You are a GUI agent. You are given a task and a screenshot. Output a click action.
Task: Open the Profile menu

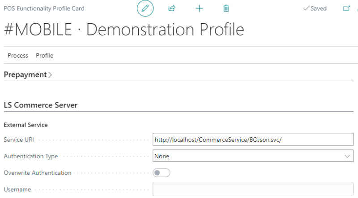44,55
